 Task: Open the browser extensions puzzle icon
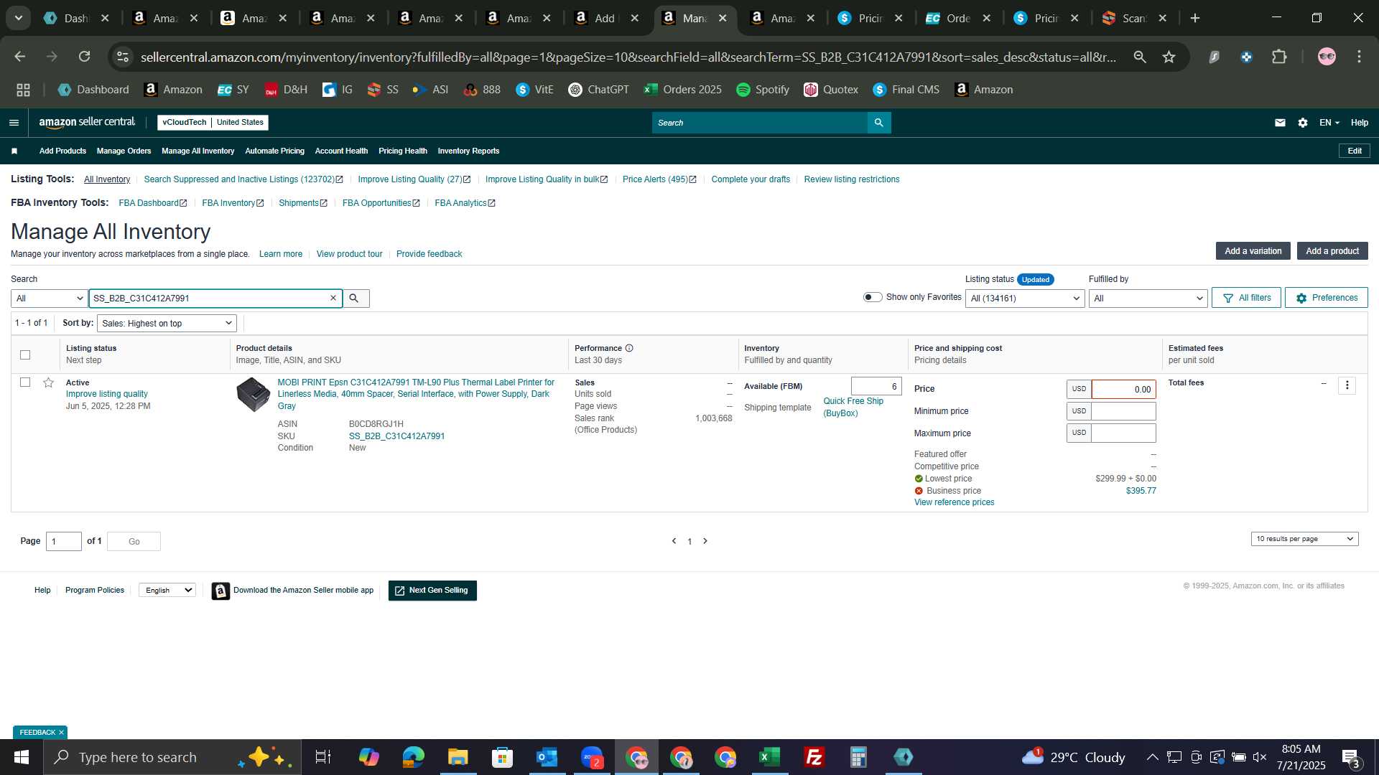point(1279,57)
